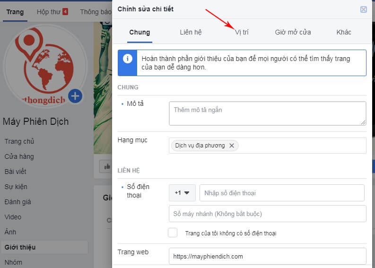
Task: Switch to the Chung tab
Action: pyautogui.click(x=140, y=32)
